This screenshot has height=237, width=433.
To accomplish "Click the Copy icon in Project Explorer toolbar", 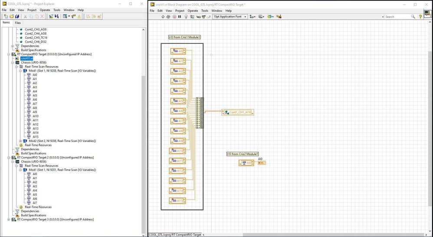I will click(x=31, y=16).
